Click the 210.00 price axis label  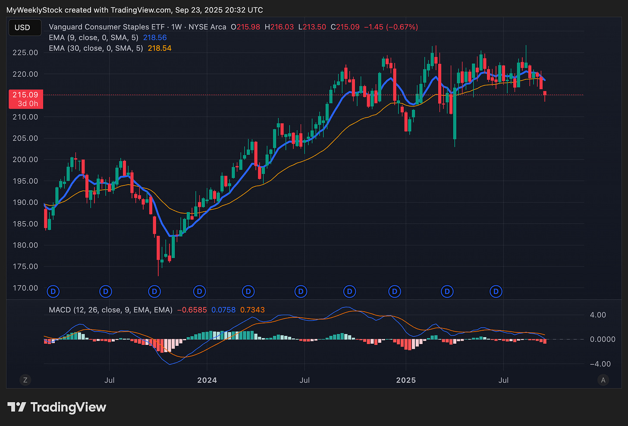25,117
